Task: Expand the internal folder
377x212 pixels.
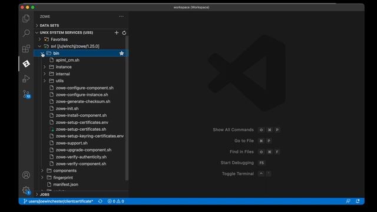Action: 45,74
